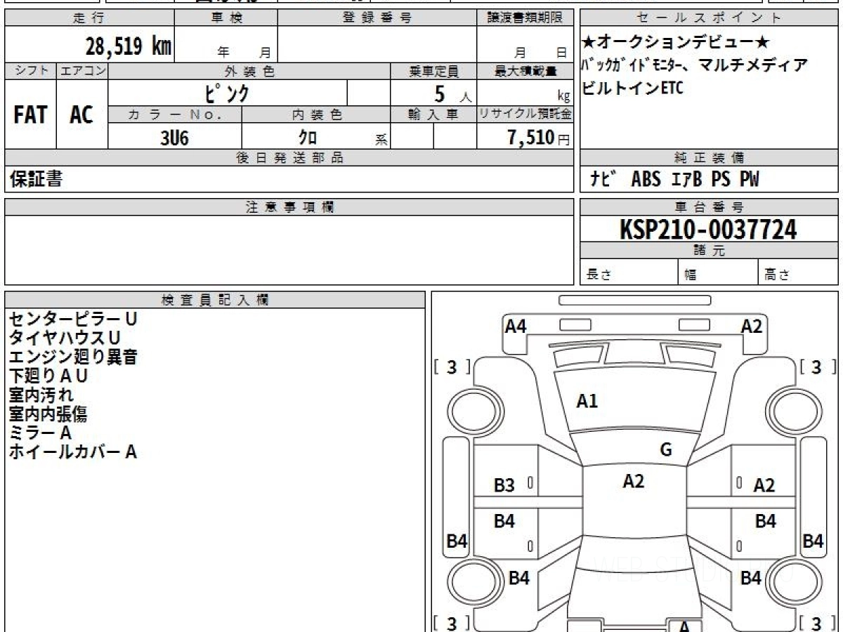Select the equipment line ナビ ABS エアB PS PW

(674, 180)
